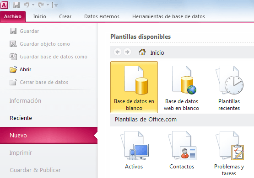This screenshot has height=178, width=254.
Task: Choose the Contactos template icon
Action: (x=182, y=146)
